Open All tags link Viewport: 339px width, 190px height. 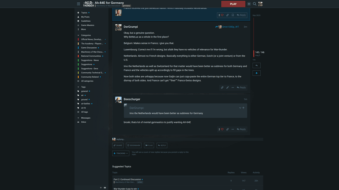point(84,112)
